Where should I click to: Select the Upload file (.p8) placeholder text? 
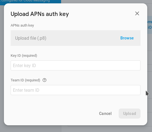click(31, 38)
